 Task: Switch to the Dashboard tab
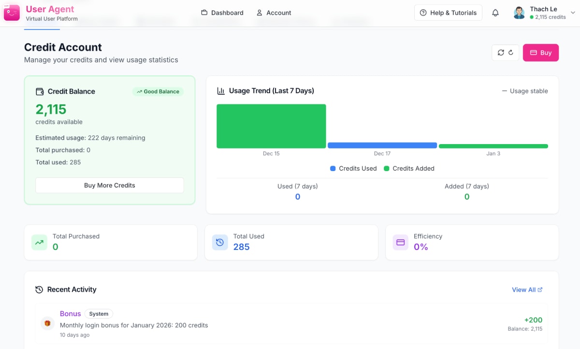pyautogui.click(x=222, y=13)
